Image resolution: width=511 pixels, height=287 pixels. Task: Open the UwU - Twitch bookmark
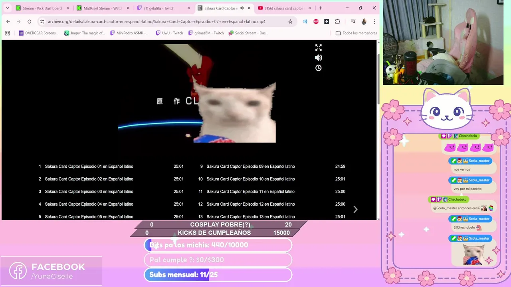pyautogui.click(x=170, y=33)
